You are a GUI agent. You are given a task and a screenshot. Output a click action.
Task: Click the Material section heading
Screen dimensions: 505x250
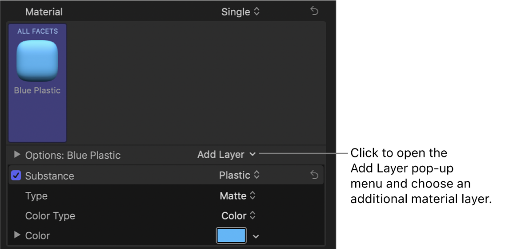(x=44, y=12)
